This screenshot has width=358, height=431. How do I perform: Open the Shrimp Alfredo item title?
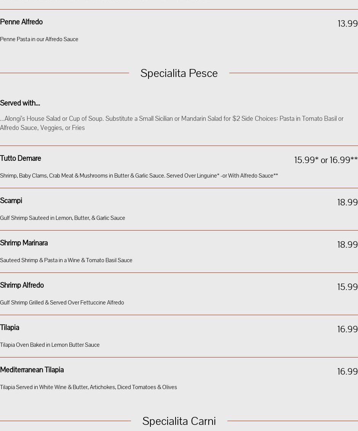coord(22,285)
